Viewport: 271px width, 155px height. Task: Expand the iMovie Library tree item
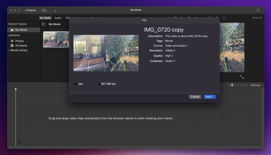click(x=9, y=50)
